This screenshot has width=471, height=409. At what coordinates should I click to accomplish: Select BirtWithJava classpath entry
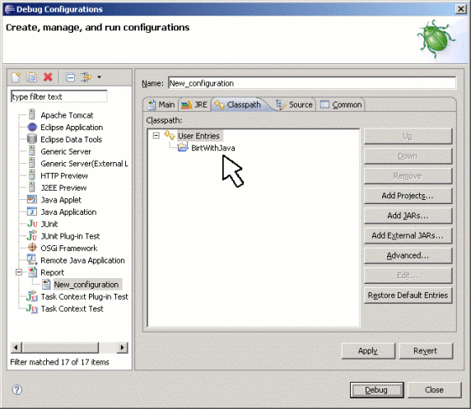[x=213, y=148]
